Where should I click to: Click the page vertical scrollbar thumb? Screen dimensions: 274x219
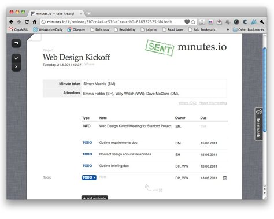pyautogui.click(x=265, y=90)
